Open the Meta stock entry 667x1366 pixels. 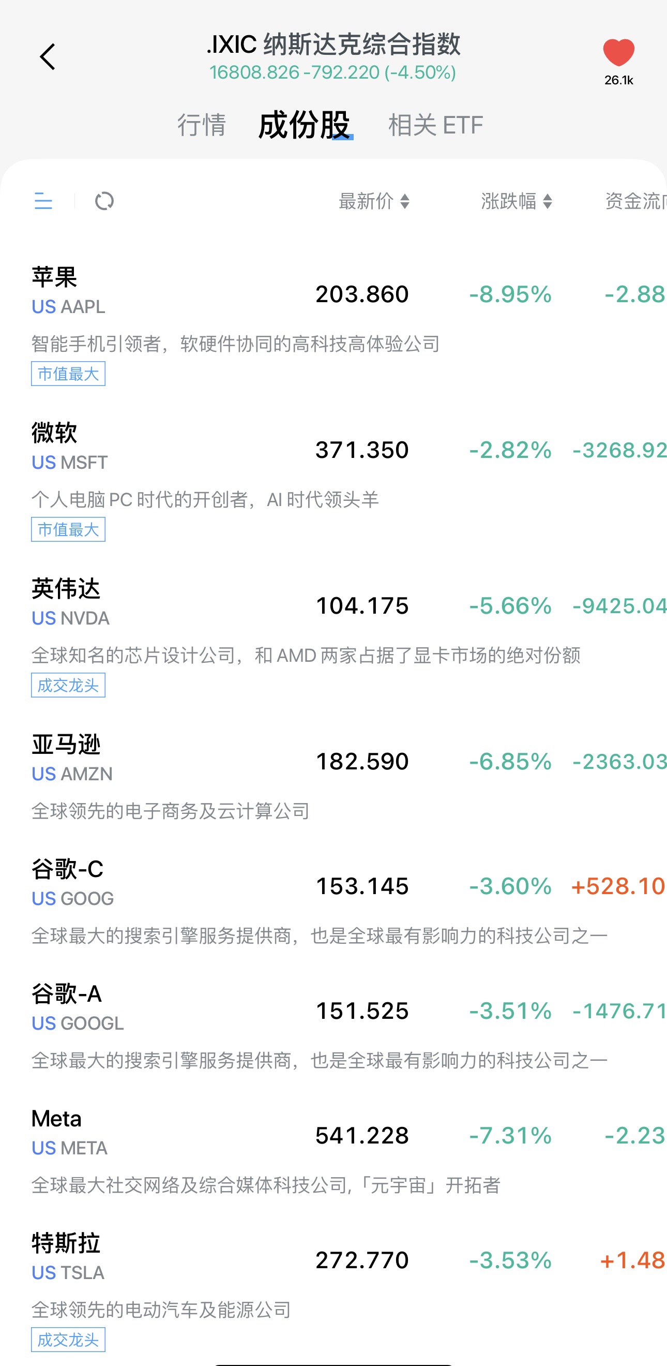333,1151
